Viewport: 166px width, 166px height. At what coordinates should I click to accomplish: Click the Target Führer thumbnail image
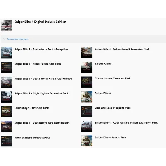point(87,67)
